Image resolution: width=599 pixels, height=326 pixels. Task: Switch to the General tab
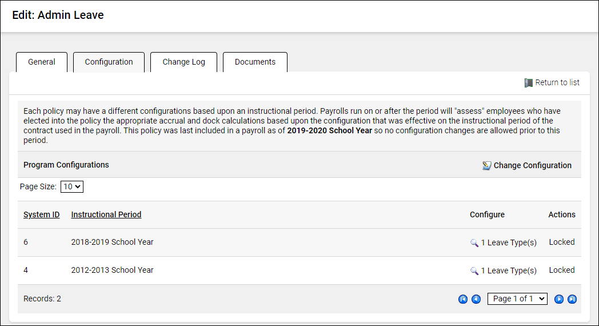(42, 62)
